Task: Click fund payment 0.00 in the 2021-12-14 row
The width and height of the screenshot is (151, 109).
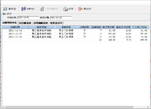Action: [129, 31]
